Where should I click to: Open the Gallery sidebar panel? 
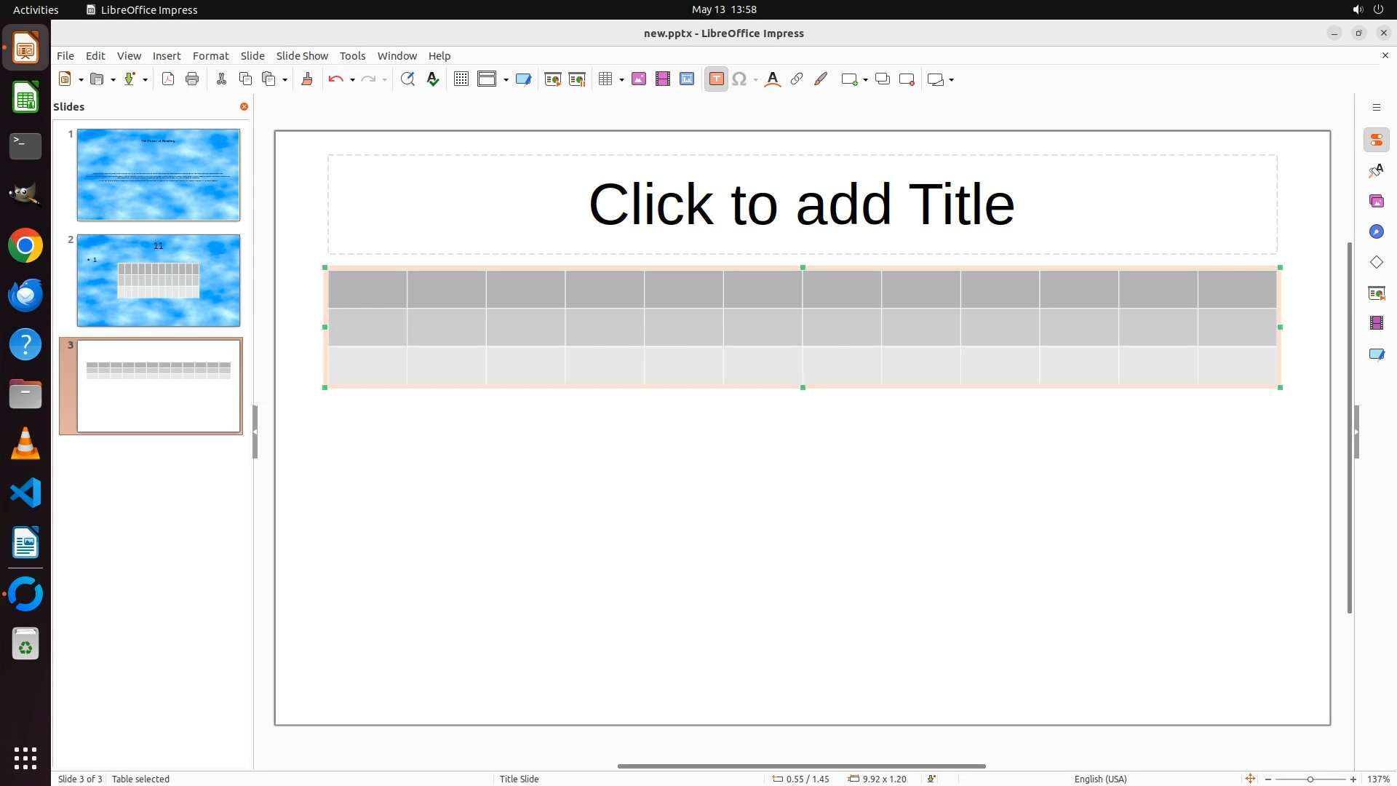coord(1376,201)
